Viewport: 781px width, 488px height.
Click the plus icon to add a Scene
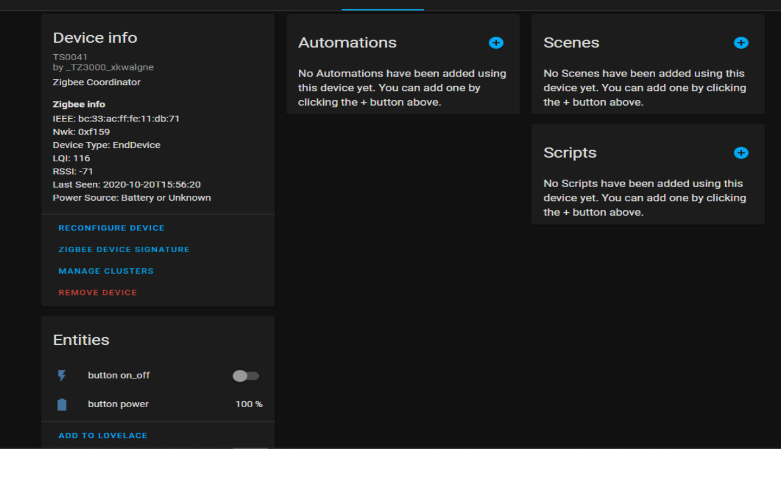741,43
